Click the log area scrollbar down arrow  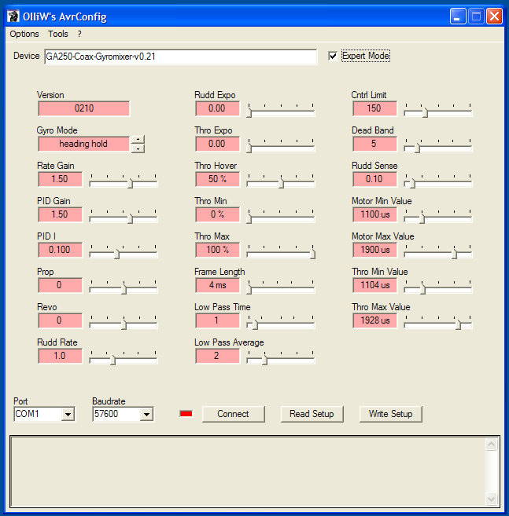pyautogui.click(x=492, y=499)
